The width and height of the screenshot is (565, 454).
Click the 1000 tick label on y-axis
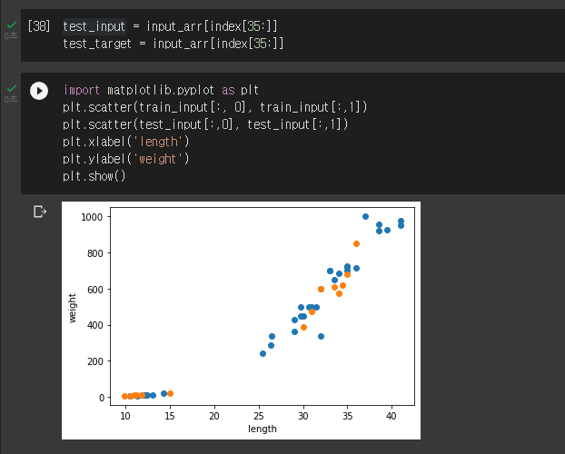[92, 217]
